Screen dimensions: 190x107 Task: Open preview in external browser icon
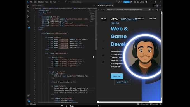coord(157,10)
